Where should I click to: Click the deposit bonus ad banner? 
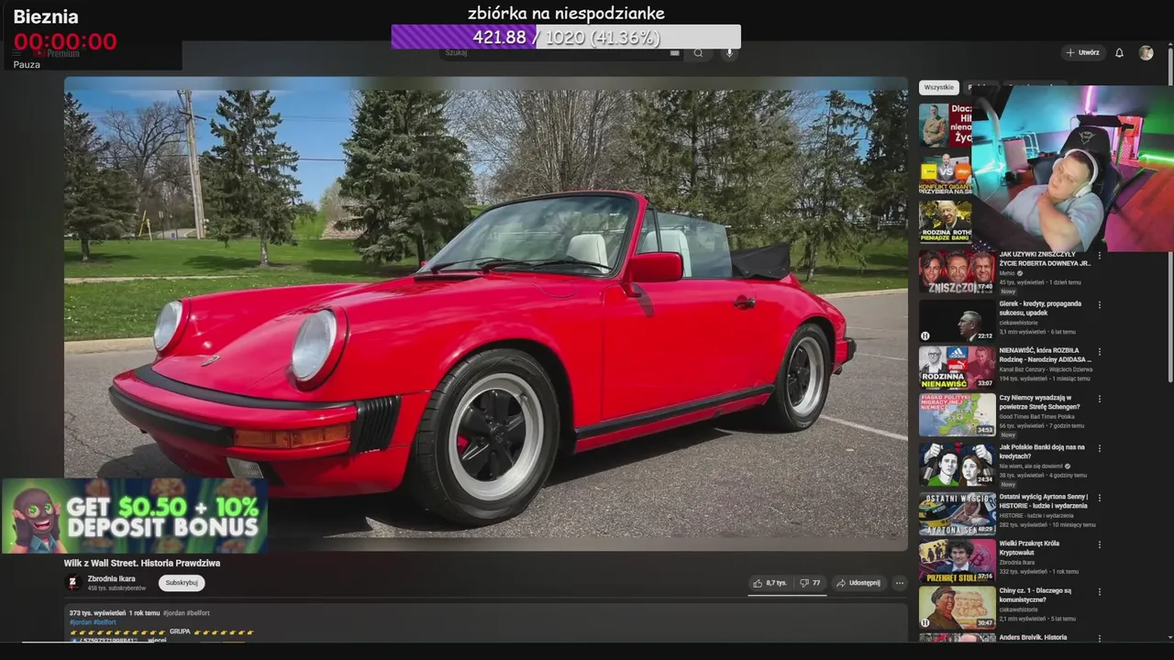click(134, 515)
